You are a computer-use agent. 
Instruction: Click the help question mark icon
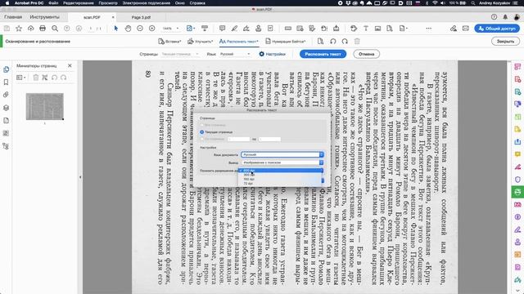(x=494, y=17)
